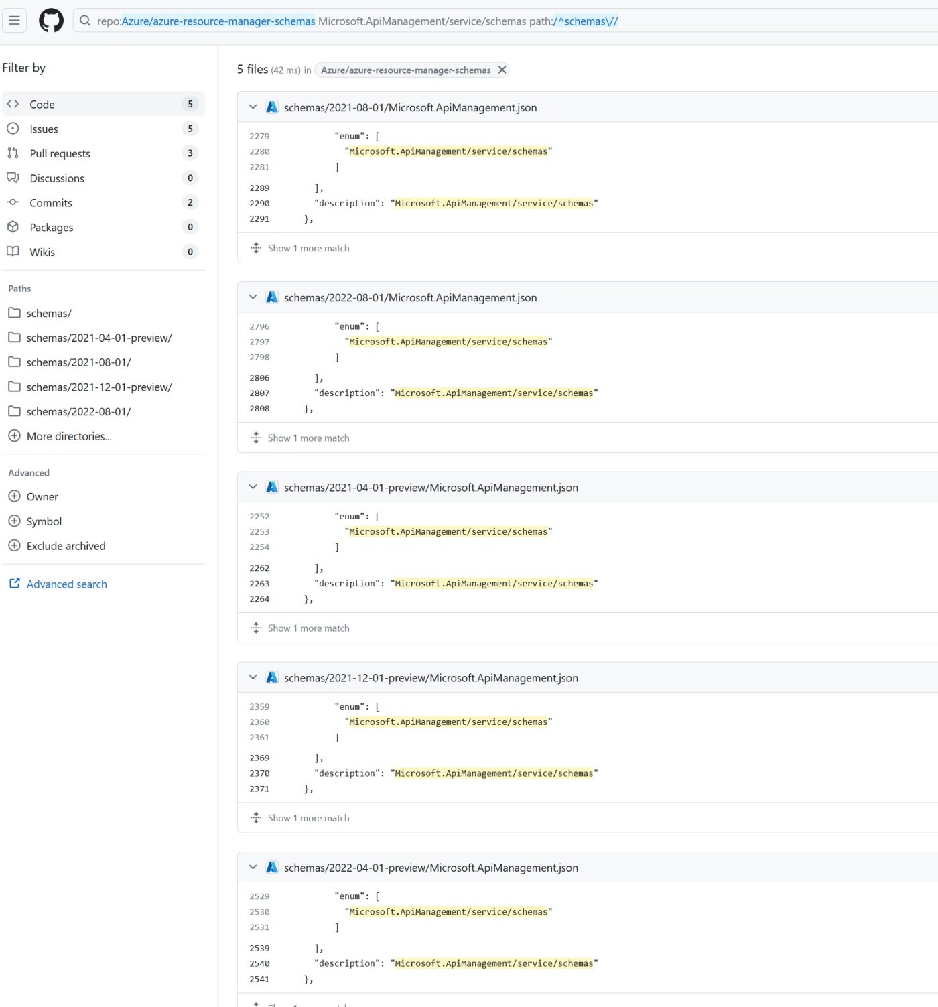This screenshot has height=1007, width=938.
Task: Click the Azure icon beside the 2022-08-01 file
Action: pyautogui.click(x=271, y=297)
